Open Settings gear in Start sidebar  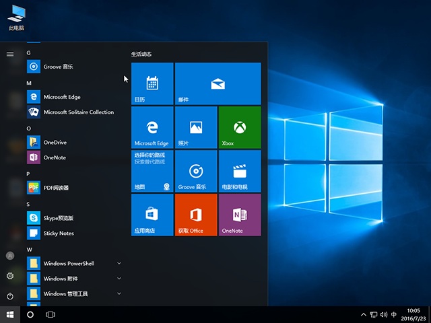click(10, 276)
